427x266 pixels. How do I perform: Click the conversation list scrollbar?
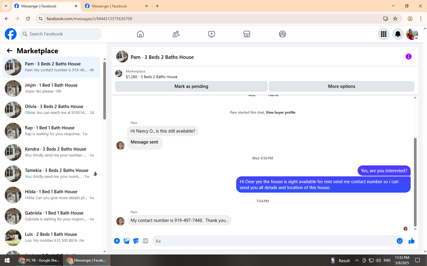[104, 90]
